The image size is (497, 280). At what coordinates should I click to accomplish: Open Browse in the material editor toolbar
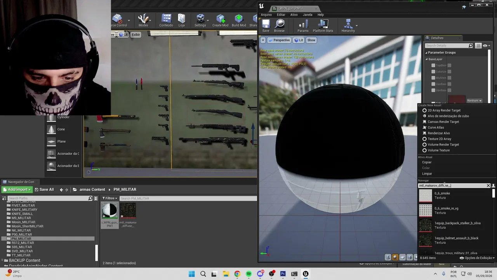click(279, 26)
